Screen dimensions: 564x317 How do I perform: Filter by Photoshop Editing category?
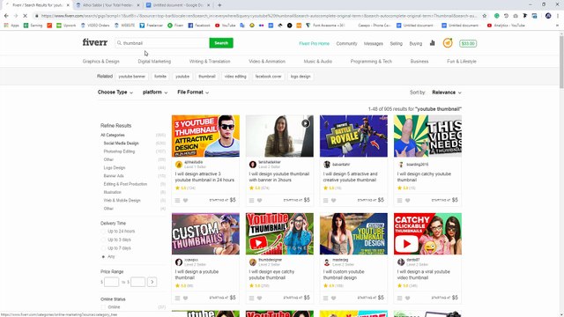(x=120, y=151)
